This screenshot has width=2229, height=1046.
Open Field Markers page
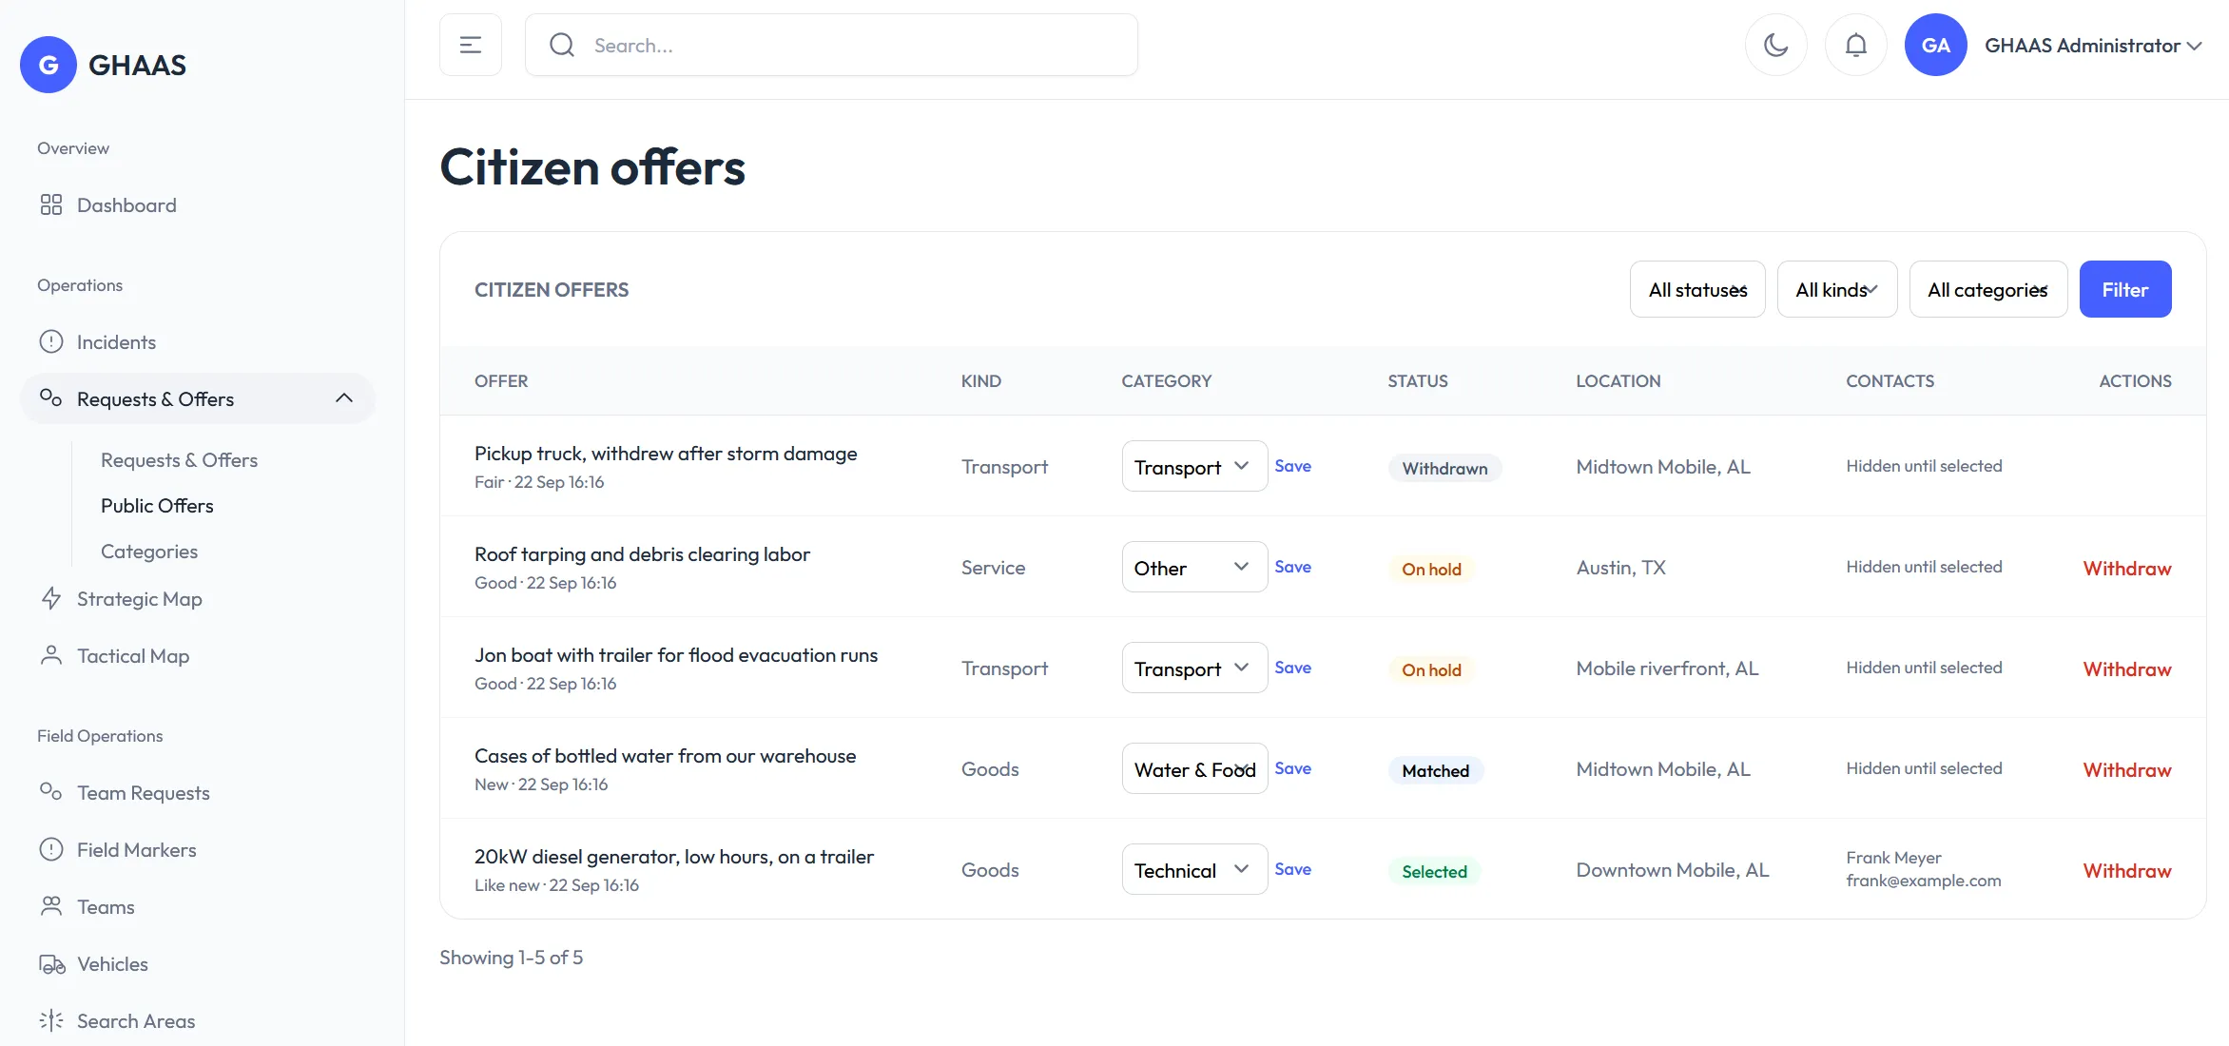coord(136,850)
